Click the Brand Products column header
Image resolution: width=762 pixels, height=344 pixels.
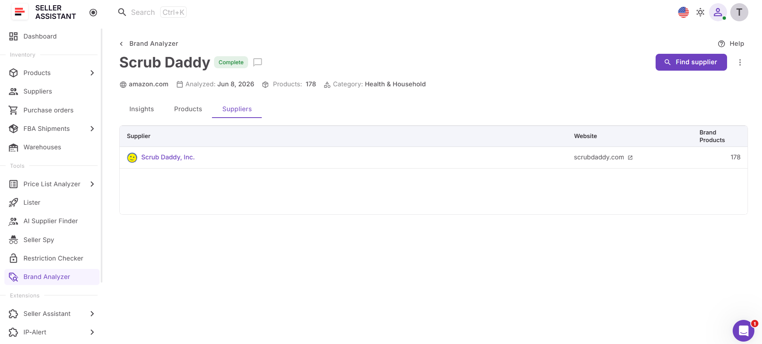point(712,136)
